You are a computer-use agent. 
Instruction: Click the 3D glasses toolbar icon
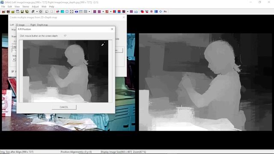coord(136,12)
